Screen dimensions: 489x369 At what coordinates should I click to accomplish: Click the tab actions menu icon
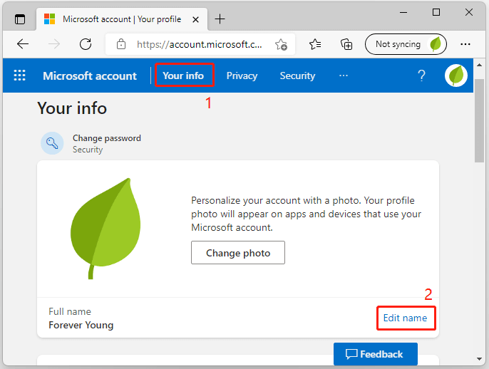coord(19,19)
